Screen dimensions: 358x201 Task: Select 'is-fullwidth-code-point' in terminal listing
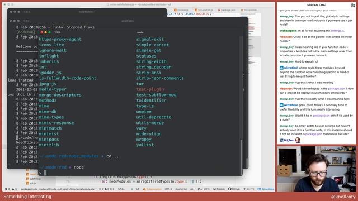click(68, 78)
